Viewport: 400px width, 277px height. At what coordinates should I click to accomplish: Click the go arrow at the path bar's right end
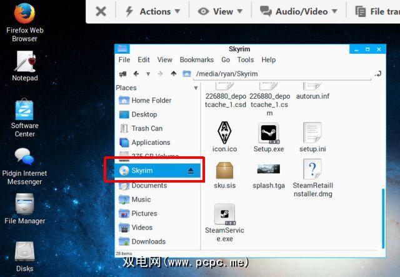[x=378, y=74]
